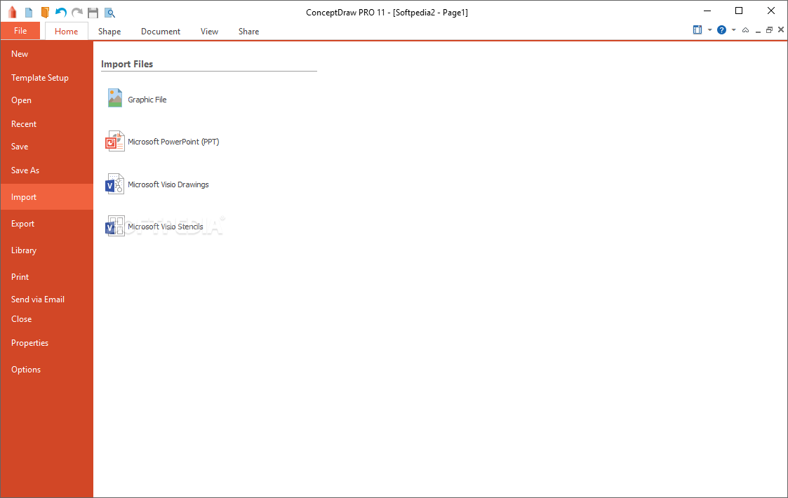This screenshot has width=788, height=498.
Task: Select the Import menu entry
Action: 47,196
